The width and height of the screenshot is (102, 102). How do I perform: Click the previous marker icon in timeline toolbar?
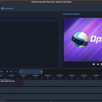tap(7, 71)
